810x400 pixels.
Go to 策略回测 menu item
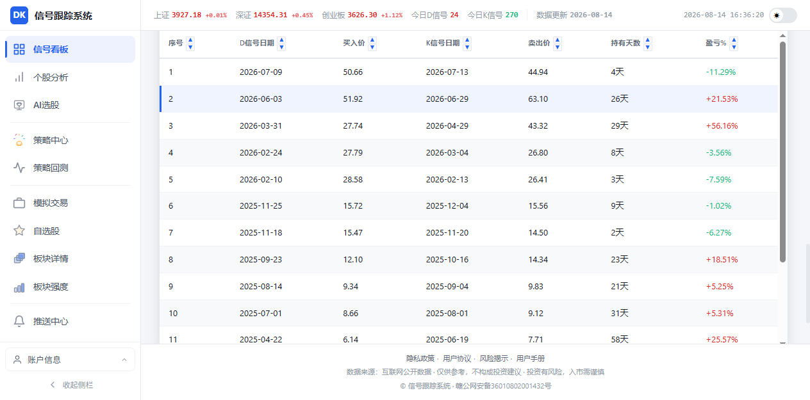click(x=70, y=168)
